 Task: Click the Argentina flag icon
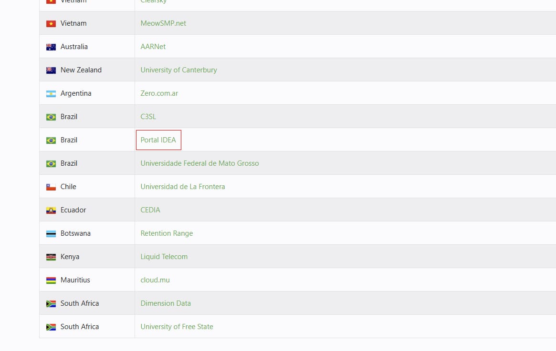[x=51, y=94]
